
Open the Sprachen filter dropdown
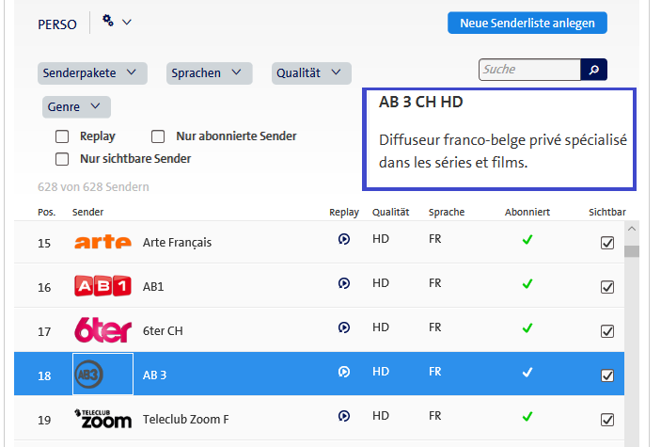[x=210, y=72]
